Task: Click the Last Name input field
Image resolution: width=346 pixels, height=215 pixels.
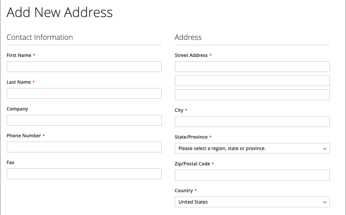Action: (84, 93)
